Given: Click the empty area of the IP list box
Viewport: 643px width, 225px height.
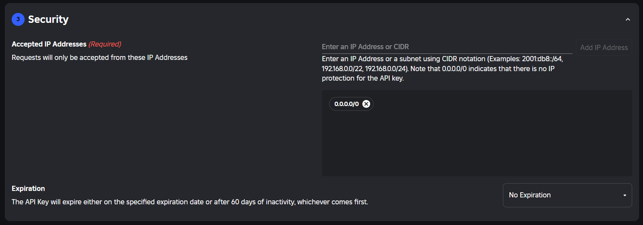Looking at the screenshot, I should pyautogui.click(x=477, y=142).
